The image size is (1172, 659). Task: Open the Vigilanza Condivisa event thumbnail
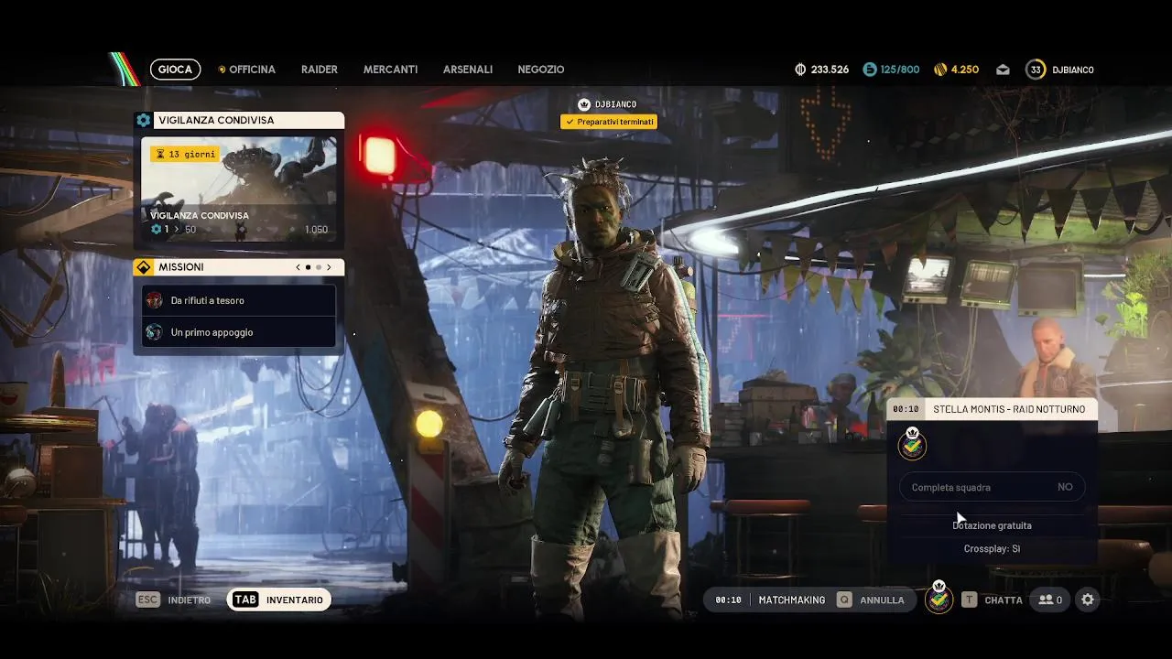coord(239,189)
